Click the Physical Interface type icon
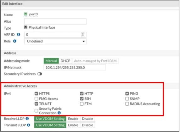 pyautogui.click(x=25, y=27)
